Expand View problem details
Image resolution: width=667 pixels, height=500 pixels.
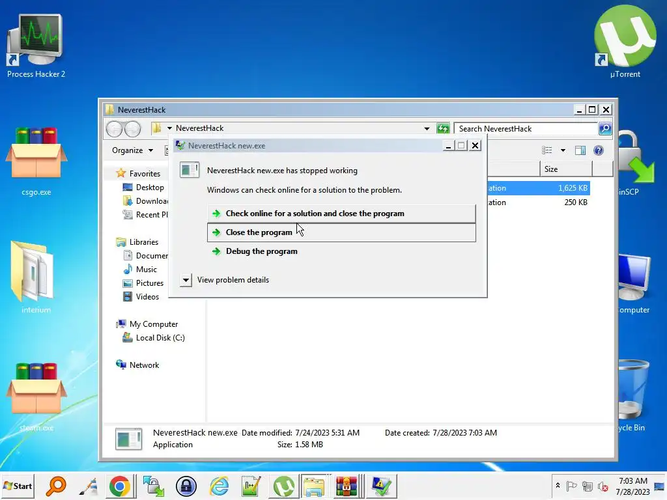186,280
